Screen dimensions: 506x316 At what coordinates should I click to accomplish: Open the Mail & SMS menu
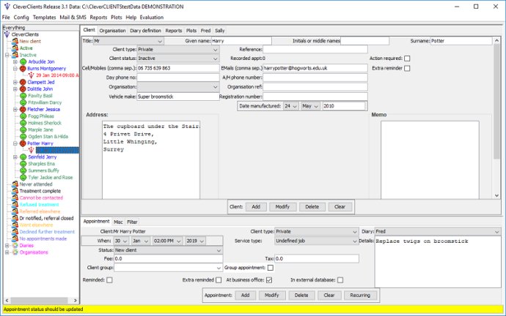tap(73, 18)
